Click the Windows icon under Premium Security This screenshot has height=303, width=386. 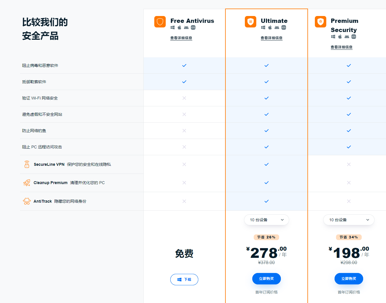[333, 37]
